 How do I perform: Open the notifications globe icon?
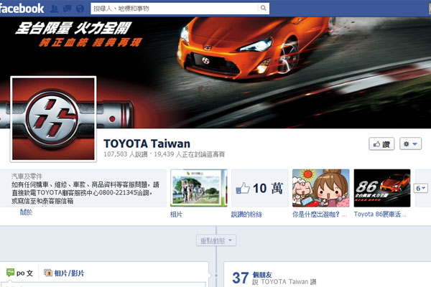(78, 9)
